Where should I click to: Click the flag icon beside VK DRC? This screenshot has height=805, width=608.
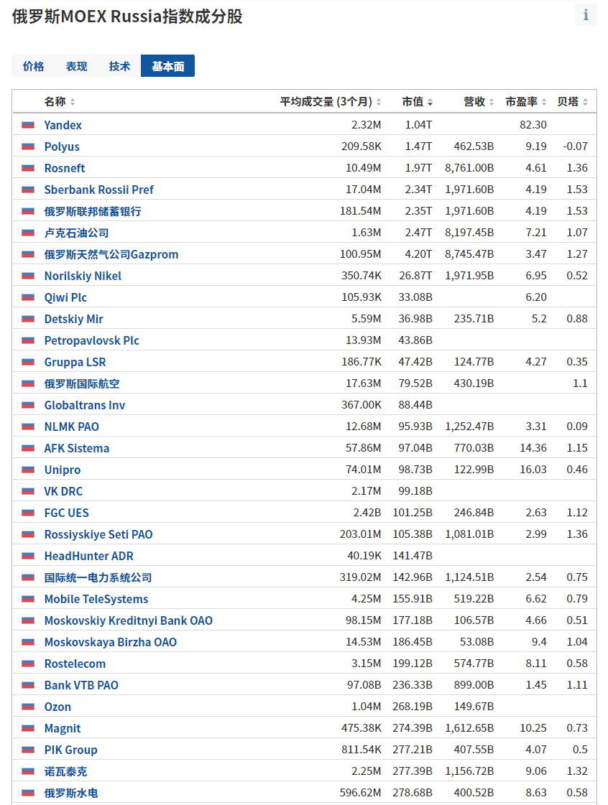click(x=28, y=491)
